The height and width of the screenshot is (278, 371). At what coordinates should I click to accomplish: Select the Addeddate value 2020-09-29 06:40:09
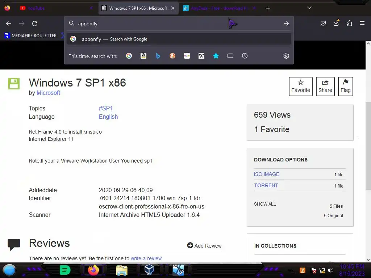click(126, 190)
